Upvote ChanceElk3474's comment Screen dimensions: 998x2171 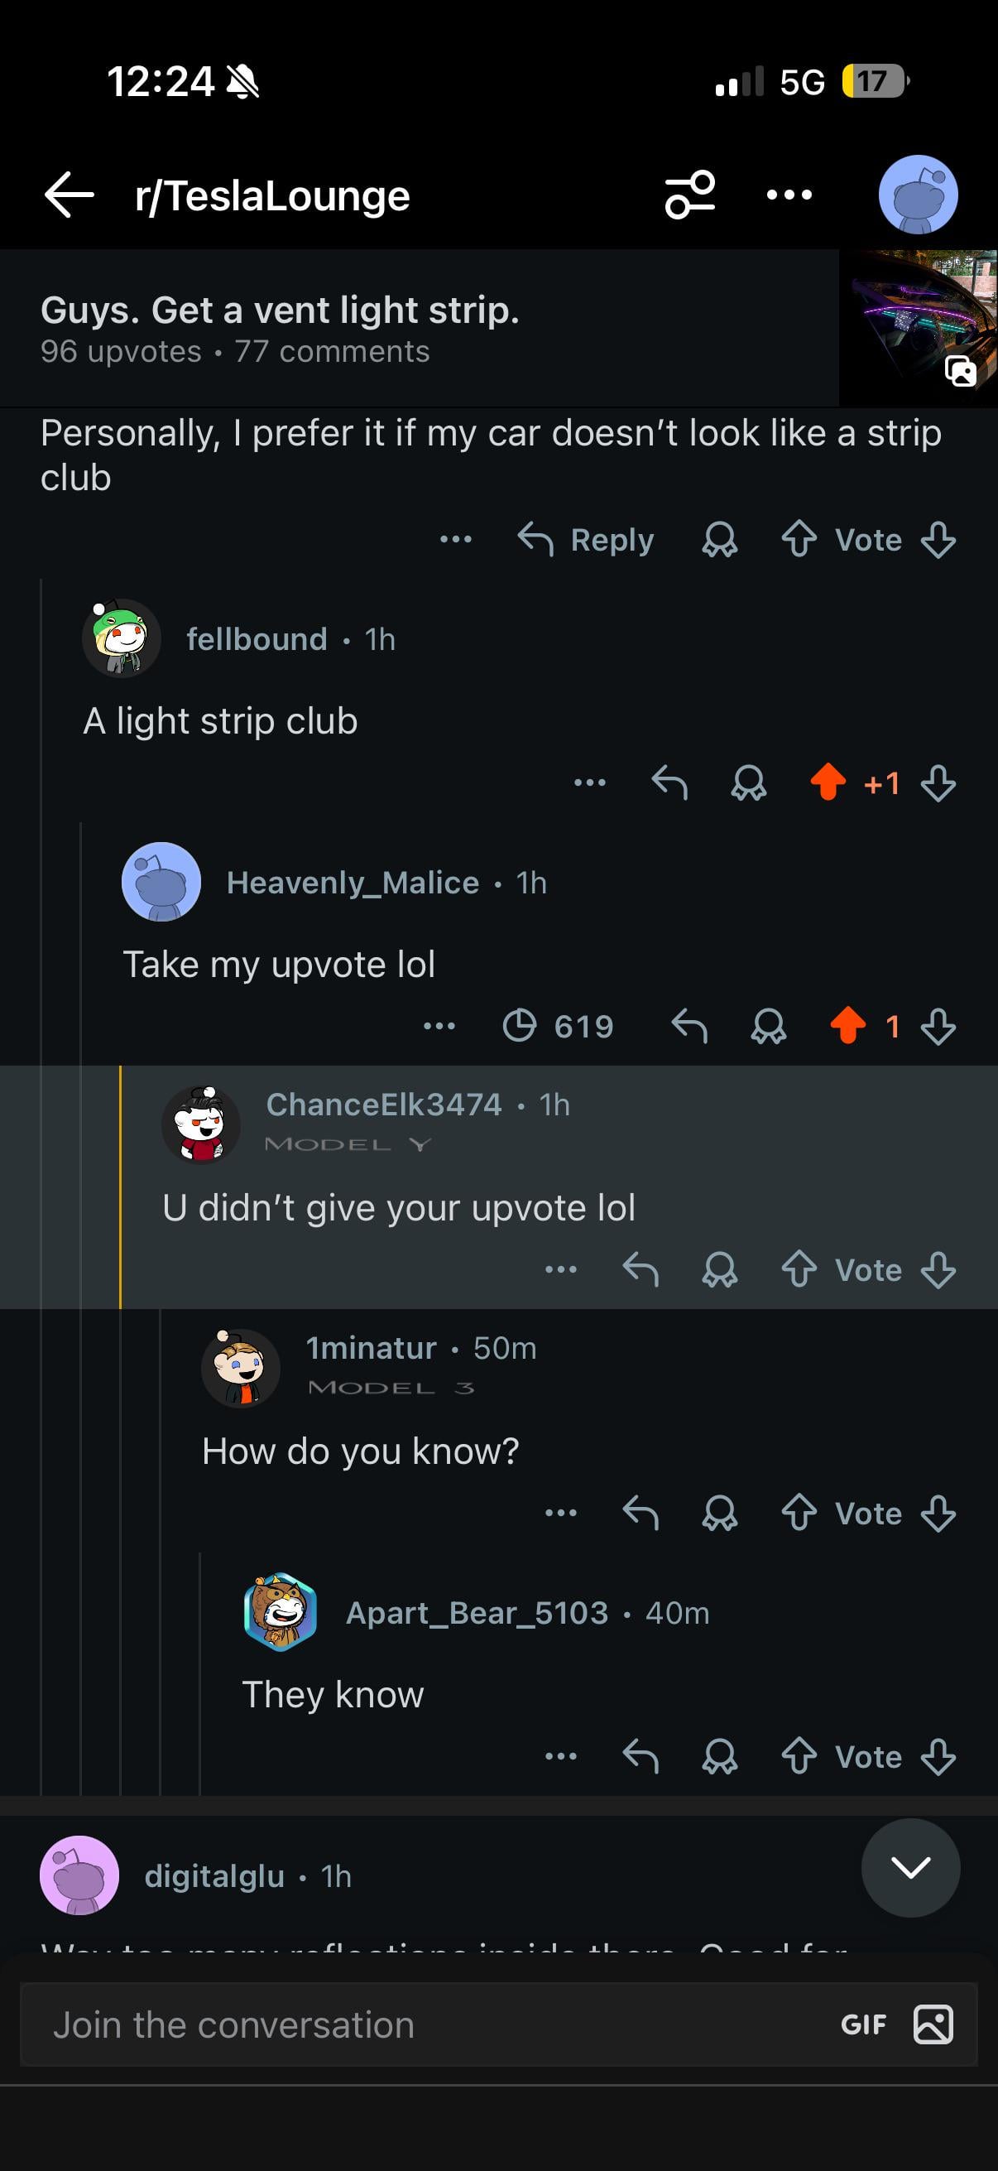tap(799, 1270)
